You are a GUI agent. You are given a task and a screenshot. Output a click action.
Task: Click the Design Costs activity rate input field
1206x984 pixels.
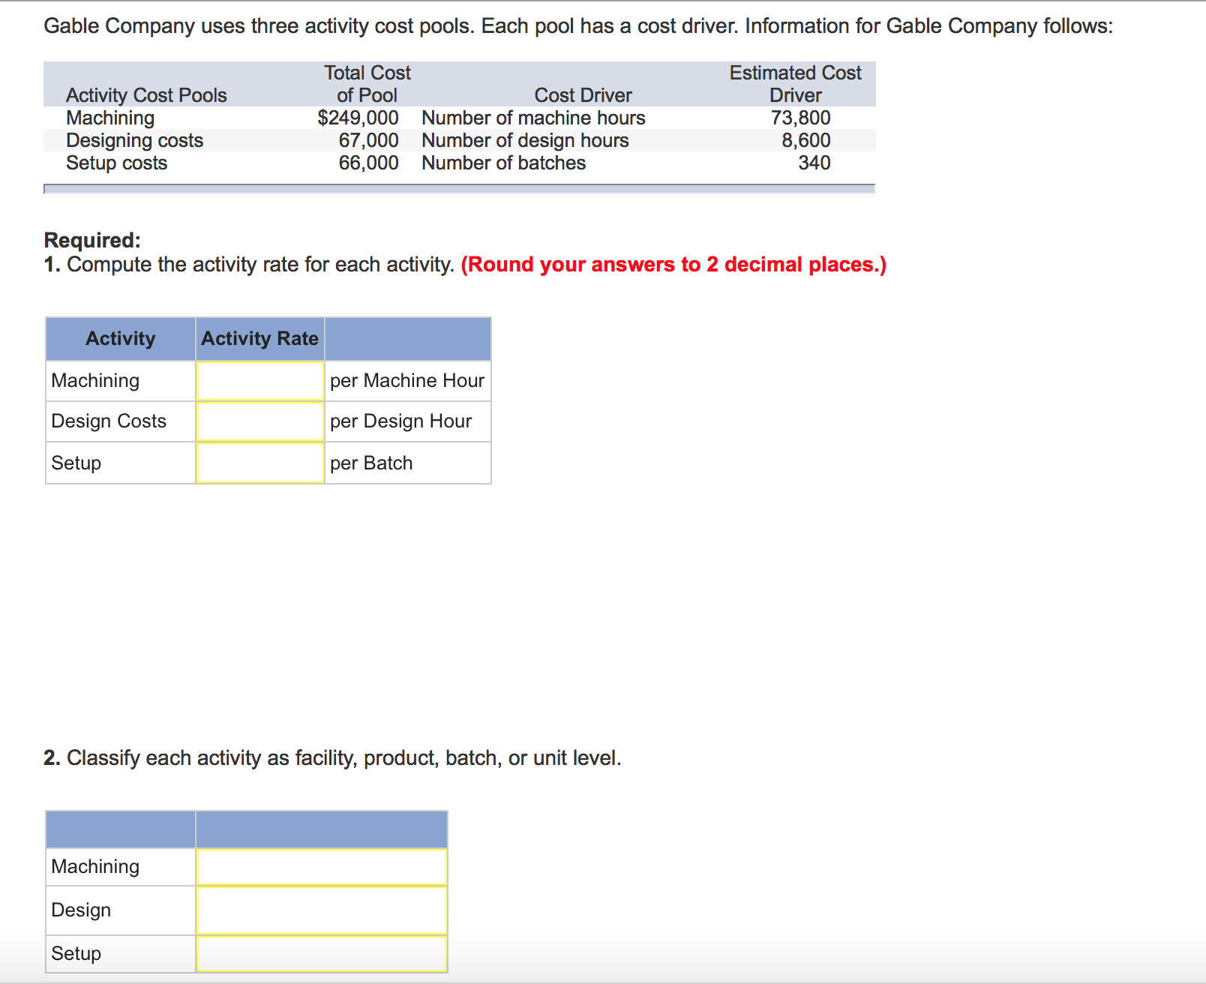259,421
